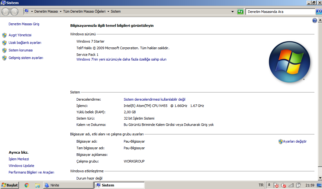322x189 pixels.
Task: Click the 2,00 GB RAM value
Action: tap(130, 112)
